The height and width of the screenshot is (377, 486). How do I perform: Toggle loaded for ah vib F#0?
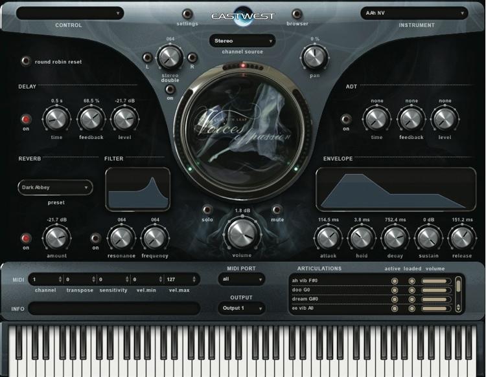(411, 281)
